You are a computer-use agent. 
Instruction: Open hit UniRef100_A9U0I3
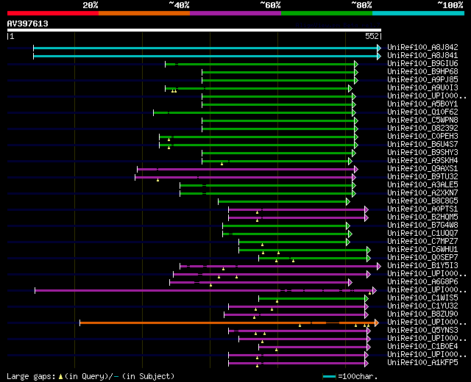click(422, 87)
